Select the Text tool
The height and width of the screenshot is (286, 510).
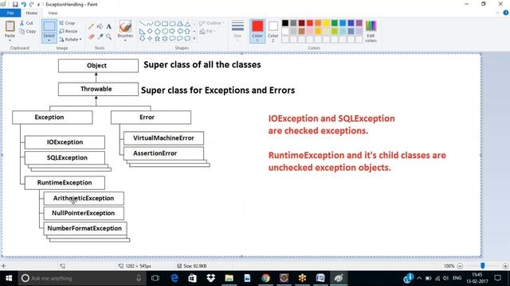108,26
